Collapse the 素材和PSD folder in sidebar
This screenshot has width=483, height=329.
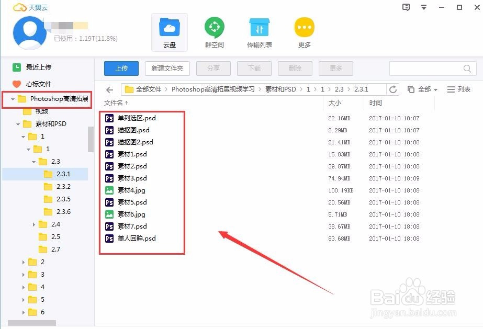click(17, 123)
